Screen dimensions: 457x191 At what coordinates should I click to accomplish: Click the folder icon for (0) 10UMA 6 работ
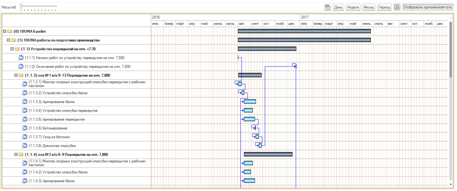pyautogui.click(x=9, y=31)
